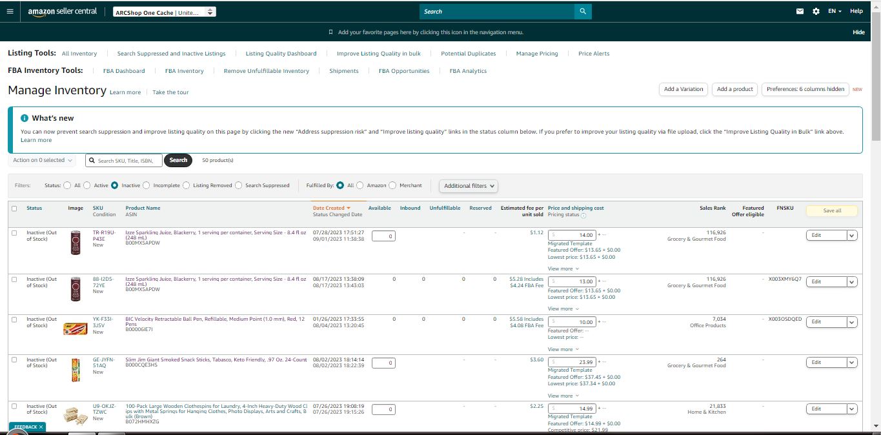Image resolution: width=881 pixels, height=435 pixels.
Task: Click the 14.00 price input field
Action: [572, 236]
